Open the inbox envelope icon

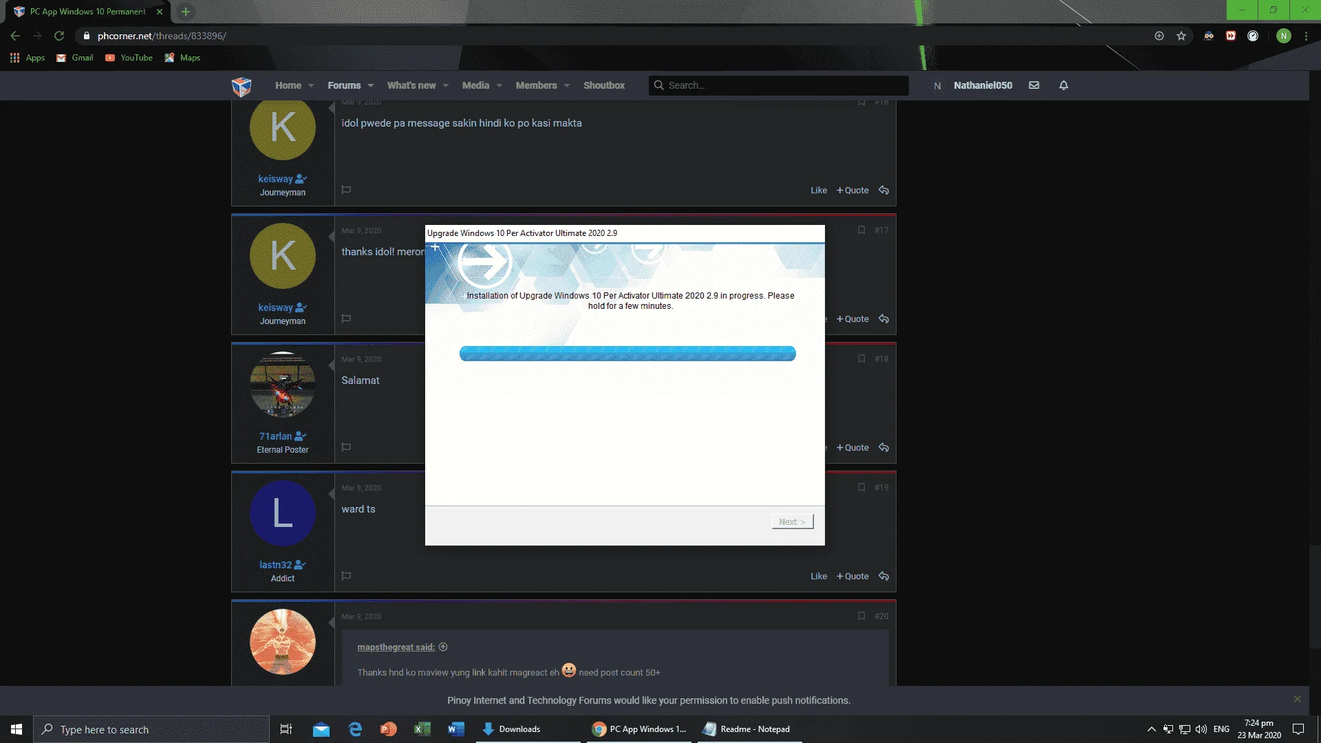point(1034,85)
